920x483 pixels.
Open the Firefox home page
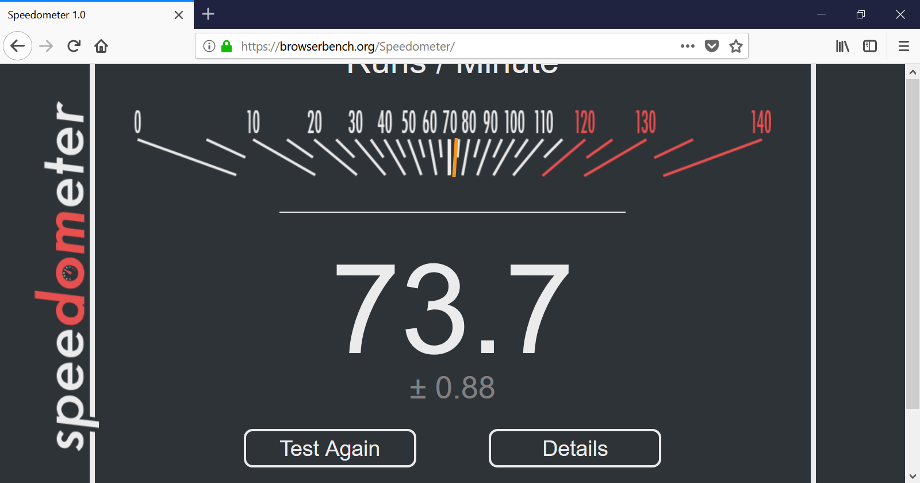click(x=101, y=46)
